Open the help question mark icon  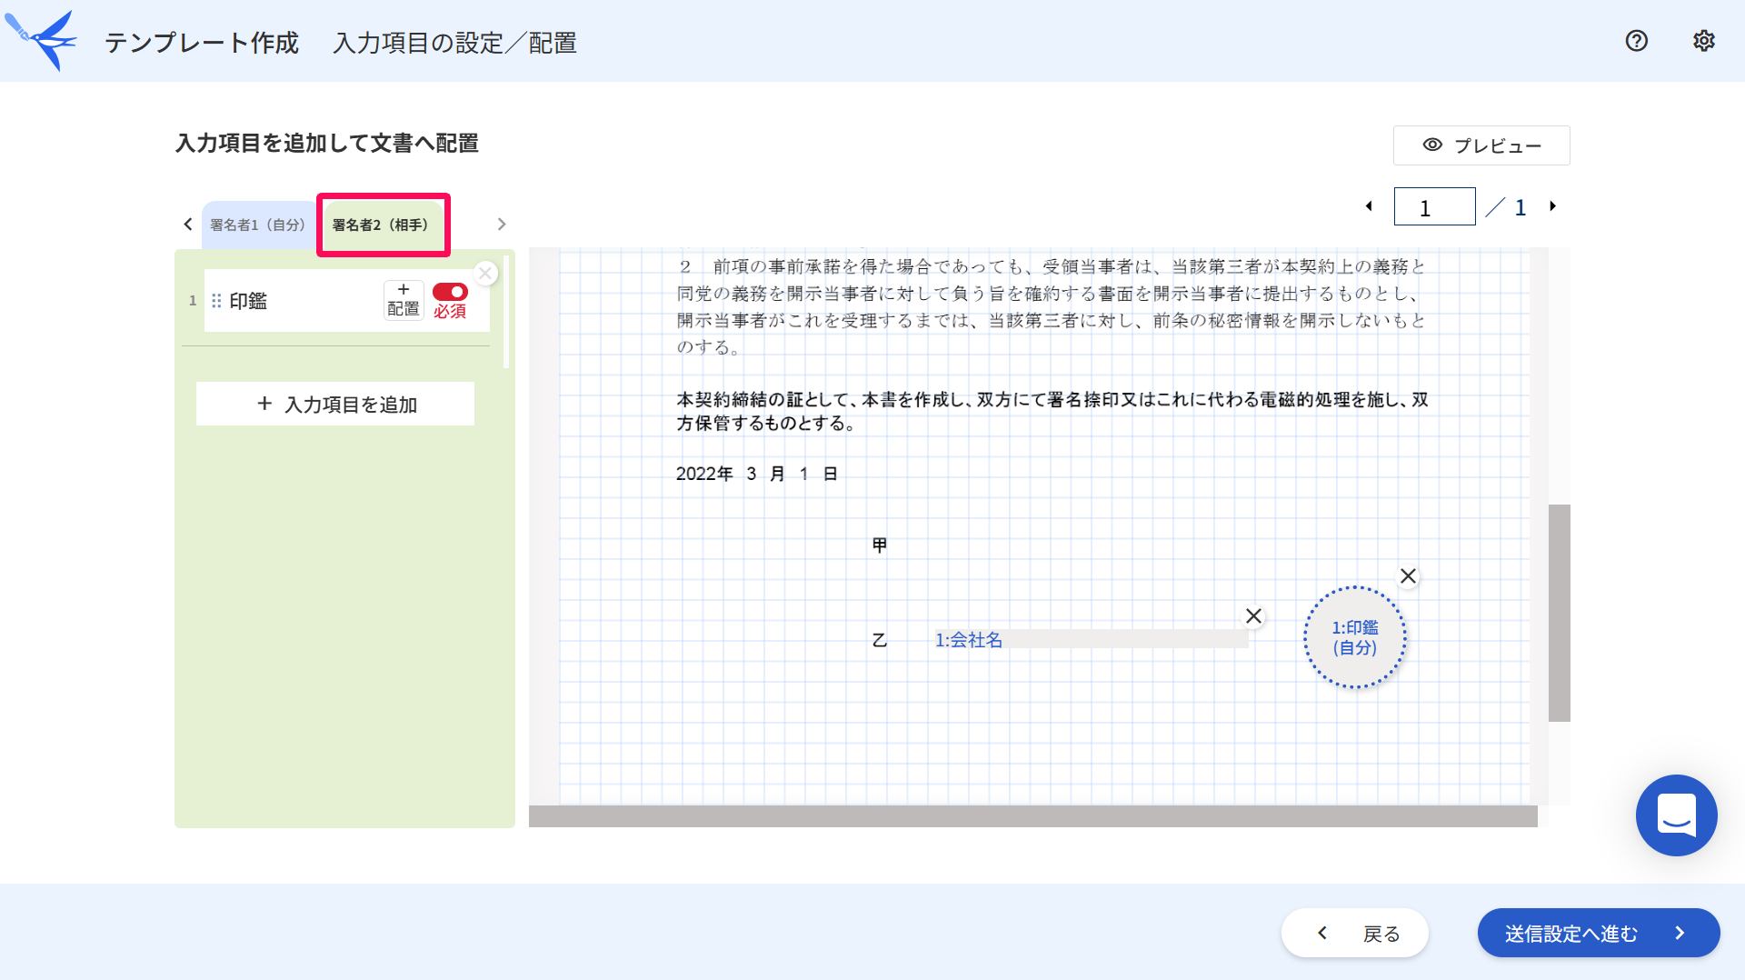pyautogui.click(x=1636, y=41)
